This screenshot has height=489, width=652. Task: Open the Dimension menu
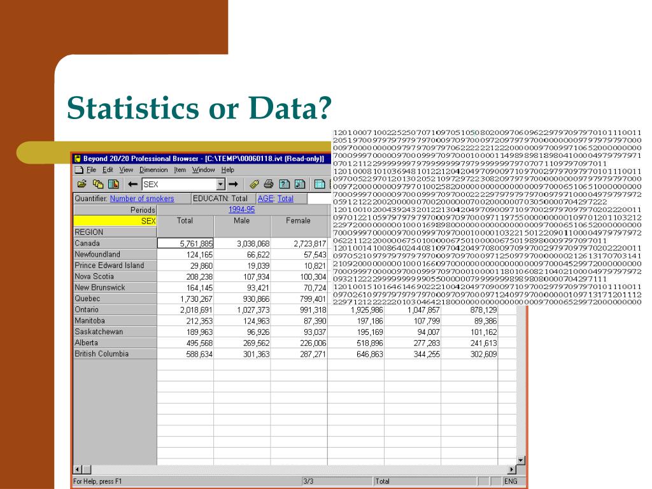coord(153,169)
